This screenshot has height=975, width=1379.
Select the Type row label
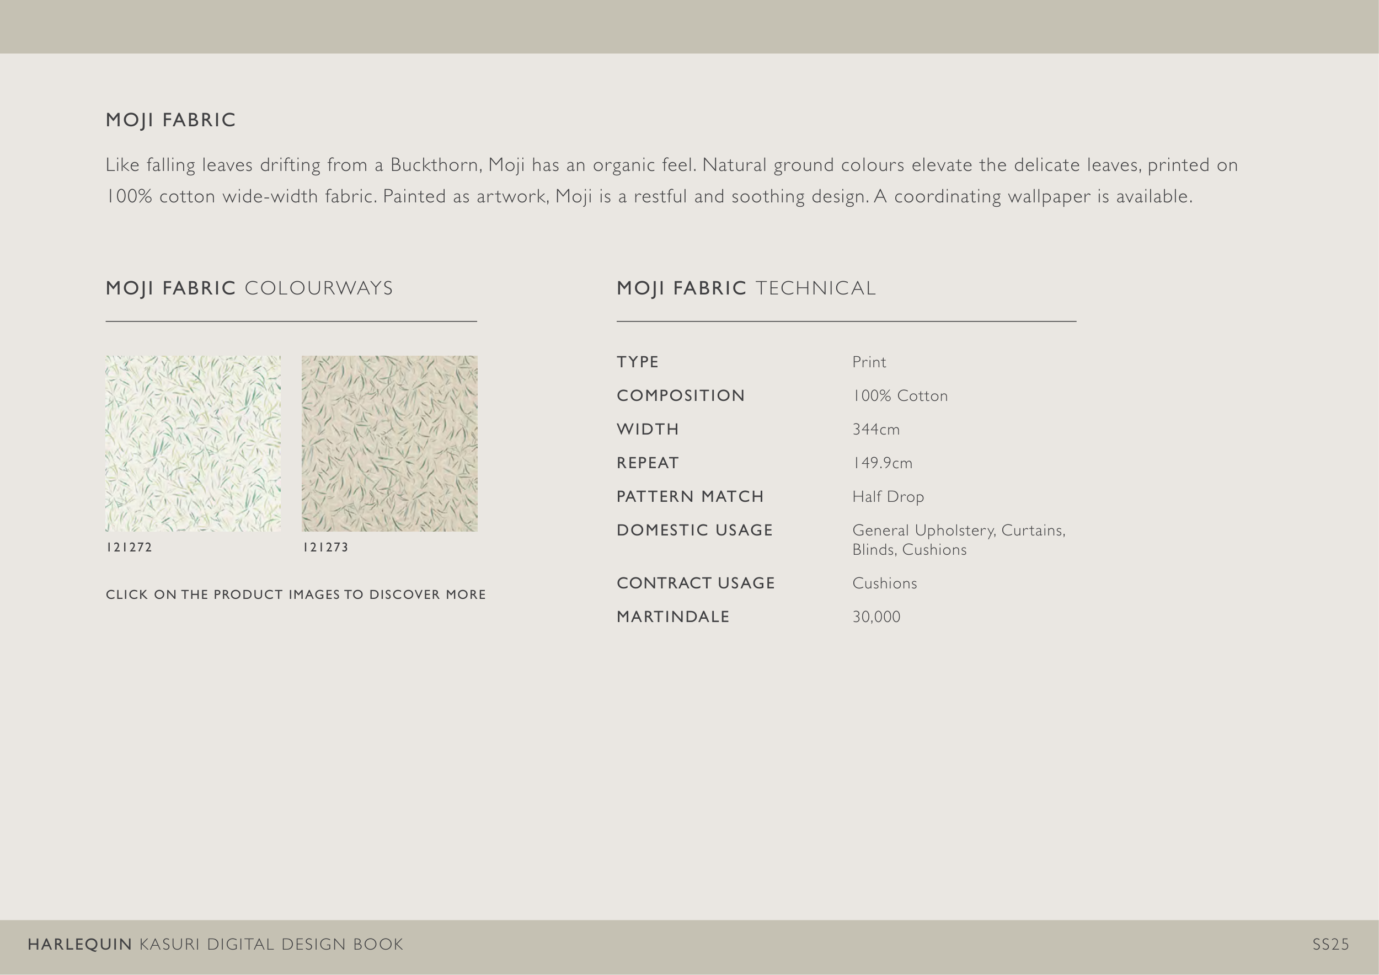(x=637, y=362)
